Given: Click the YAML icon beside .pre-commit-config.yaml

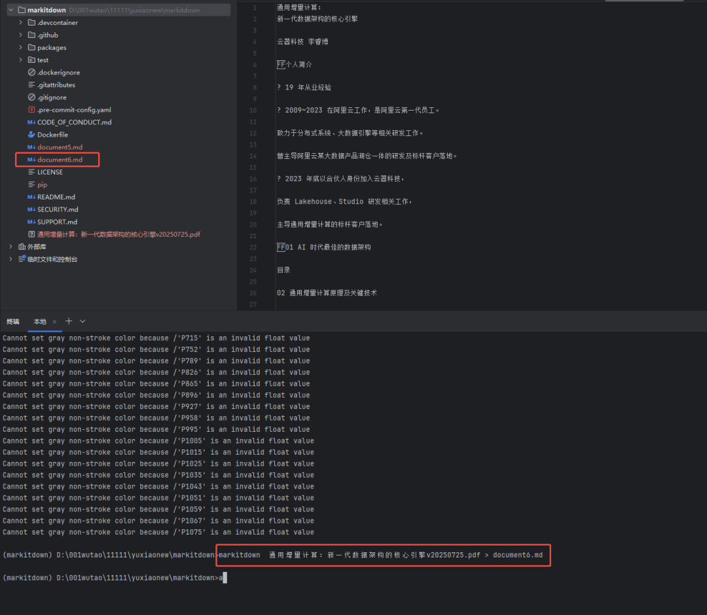Looking at the screenshot, I should tap(32, 109).
